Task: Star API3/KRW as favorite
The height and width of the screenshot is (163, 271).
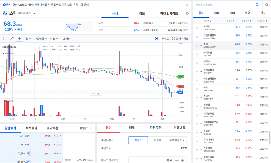Action: [197, 123]
